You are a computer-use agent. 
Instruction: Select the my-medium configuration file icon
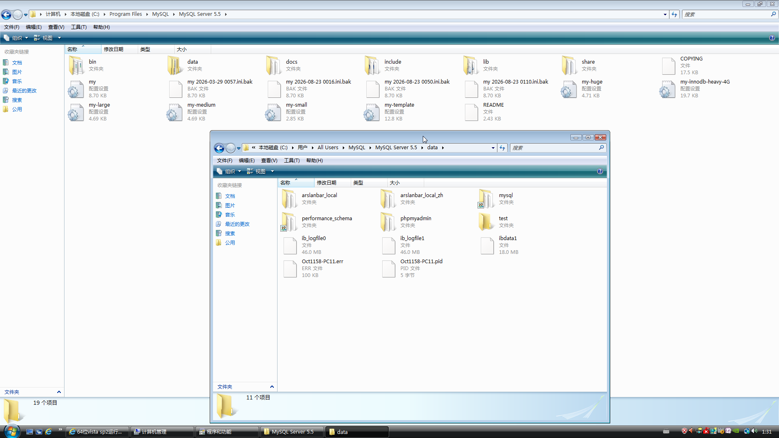[x=174, y=112]
